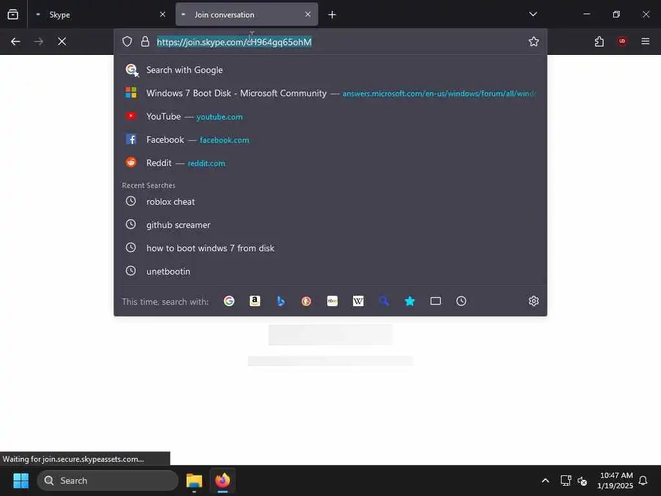Search this time with Bing

click(x=281, y=301)
